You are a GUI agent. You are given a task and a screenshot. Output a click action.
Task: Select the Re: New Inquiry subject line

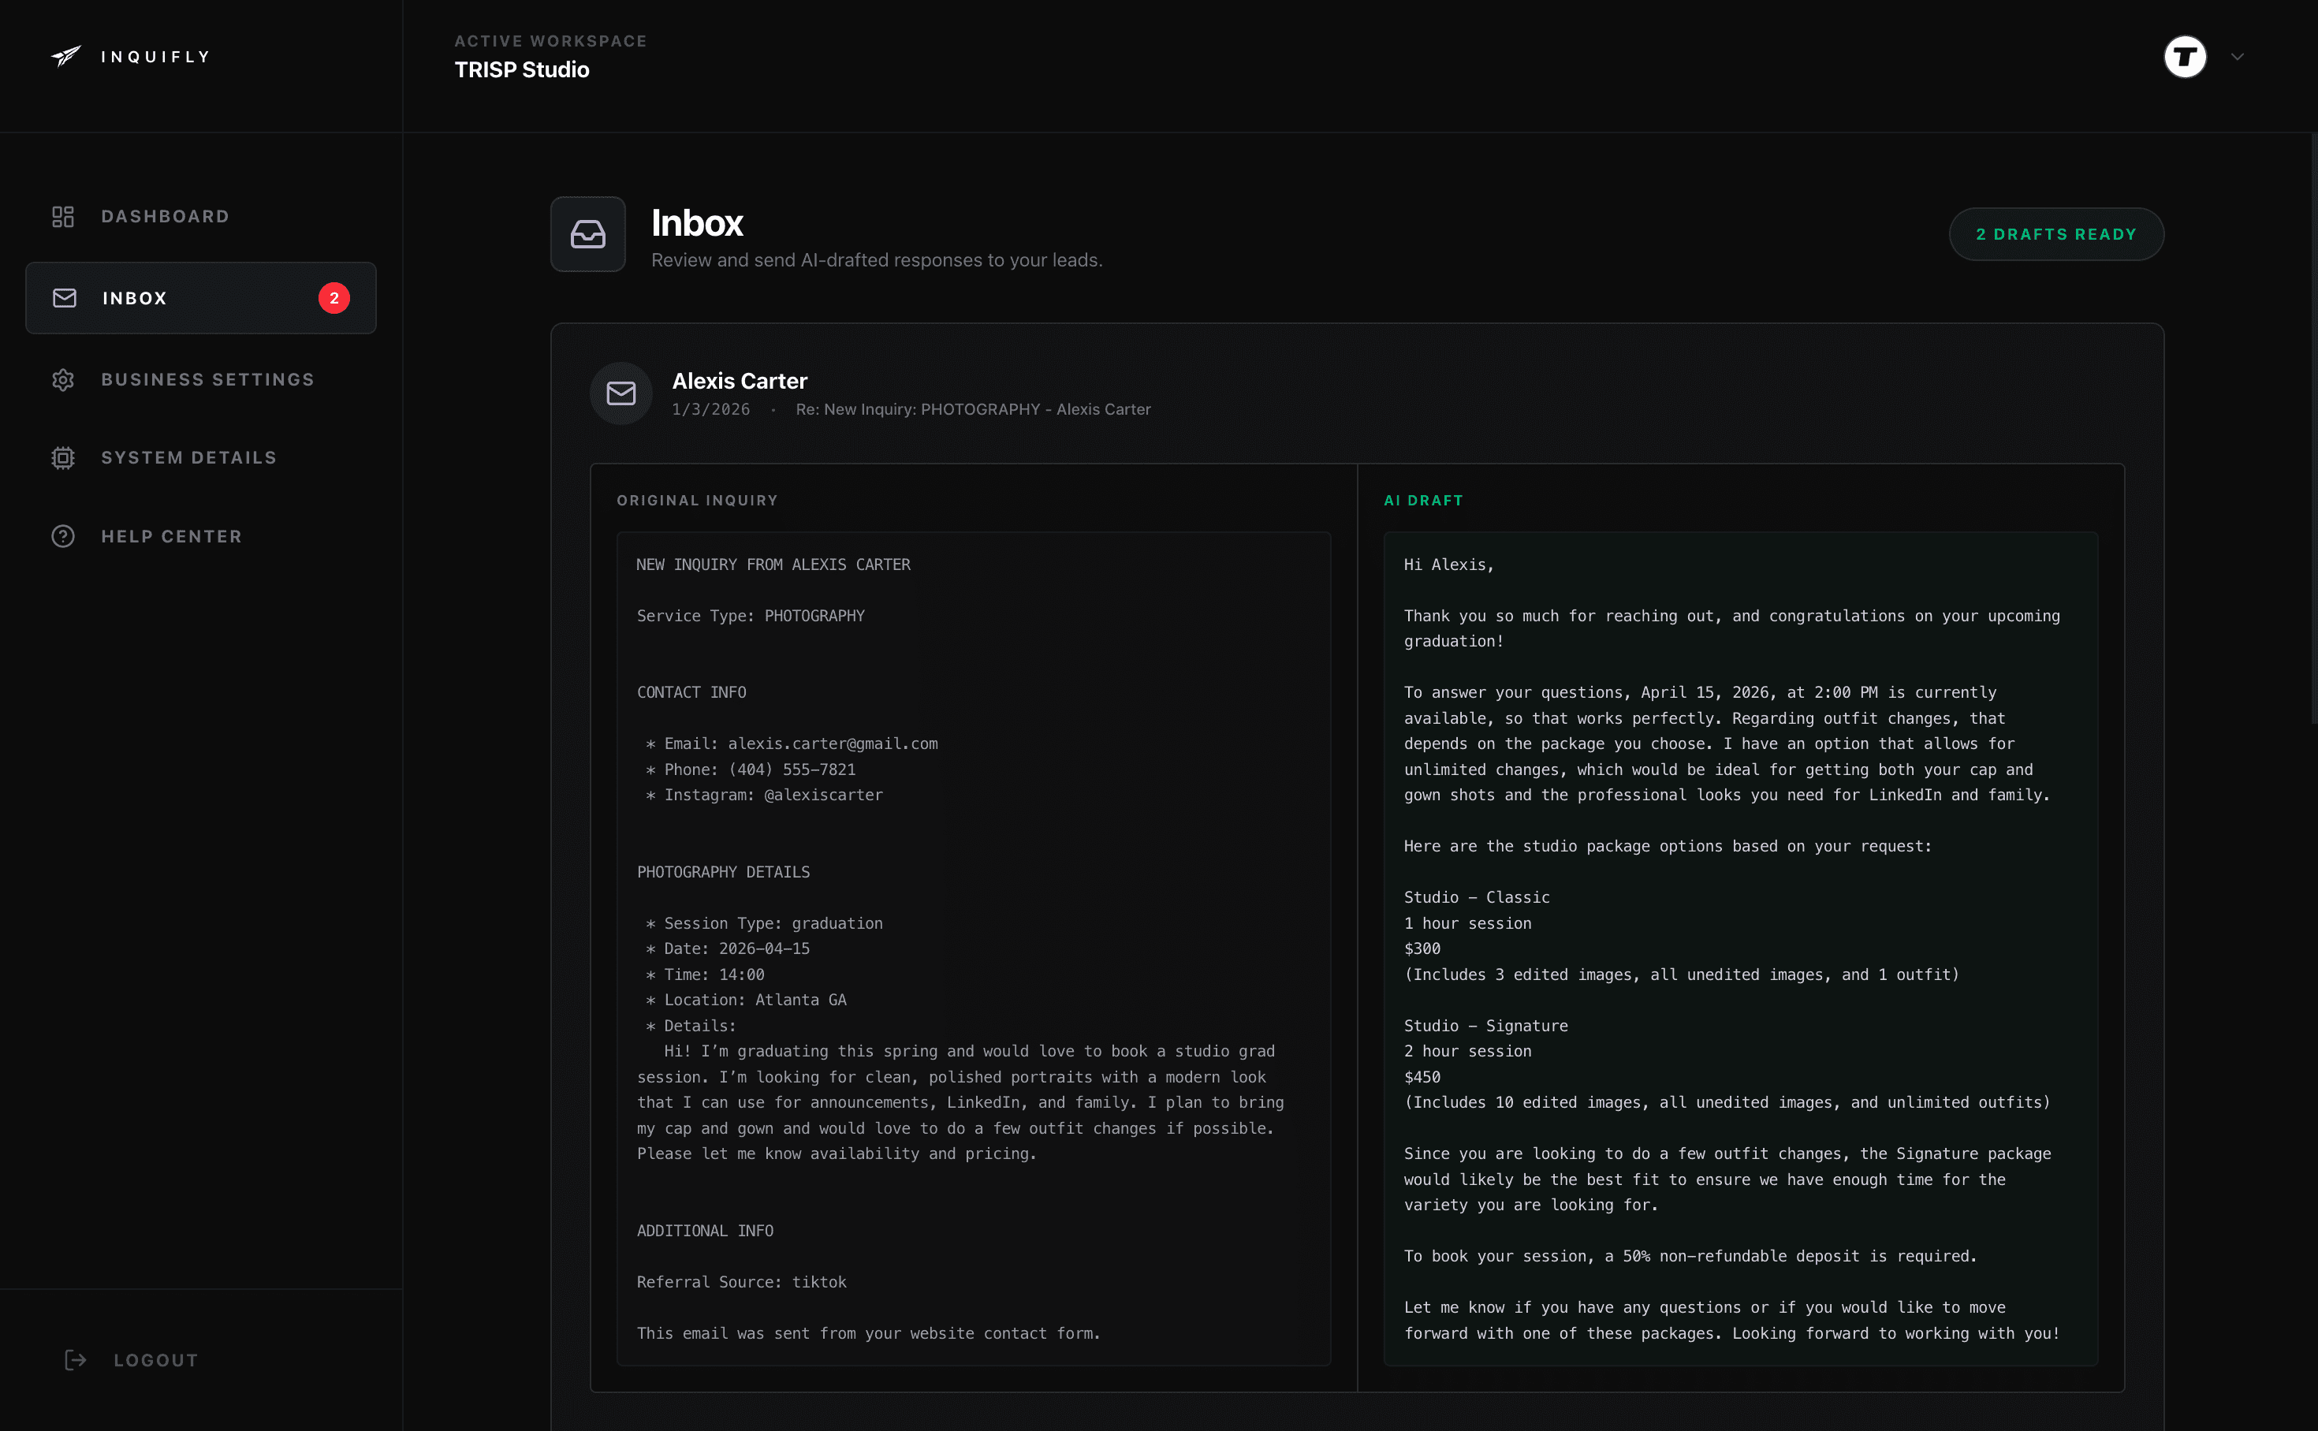click(973, 409)
